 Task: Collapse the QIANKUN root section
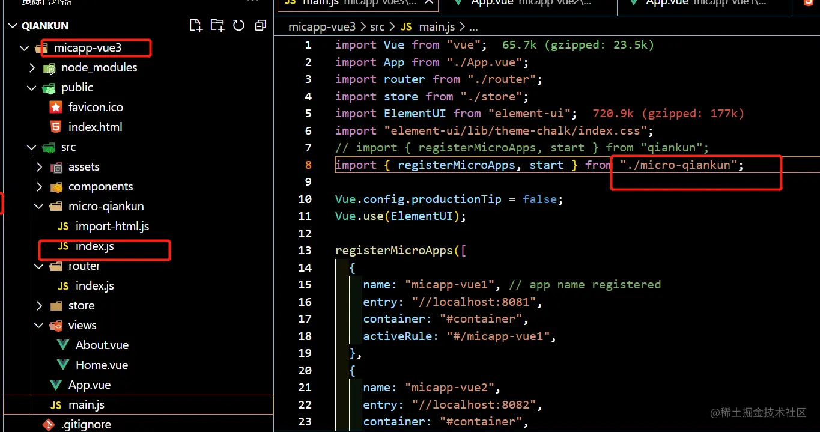(x=13, y=26)
